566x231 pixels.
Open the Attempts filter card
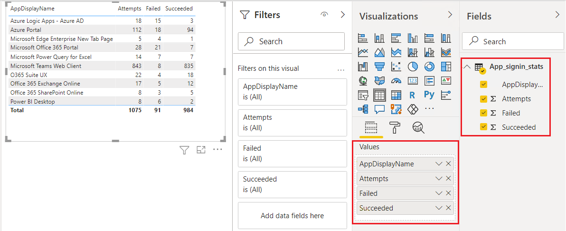pos(292,123)
